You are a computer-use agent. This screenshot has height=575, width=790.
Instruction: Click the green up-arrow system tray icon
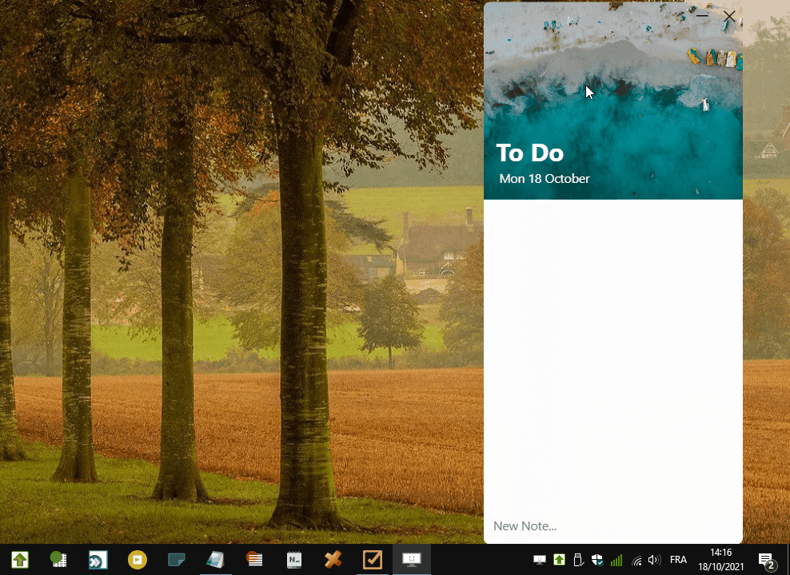point(559,560)
